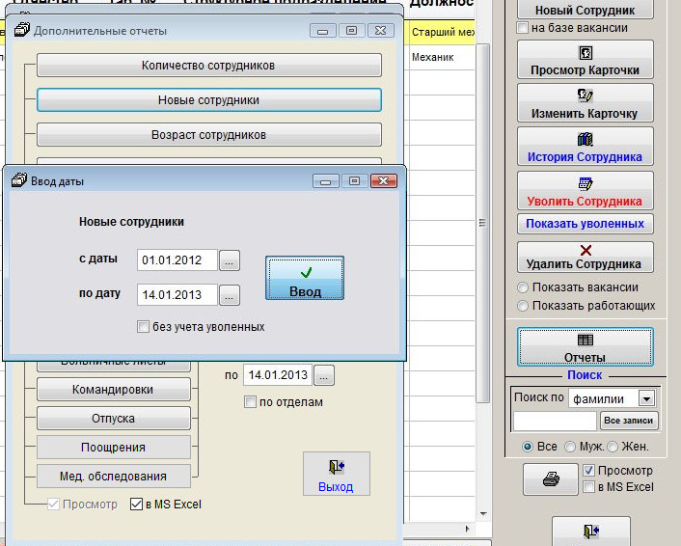This screenshot has width=681, height=546.
Task: Click Выход door icon in reports window
Action: point(336,474)
